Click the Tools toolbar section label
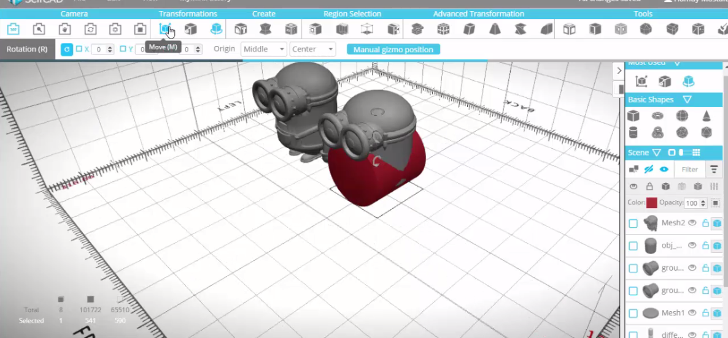Viewport: 728px width, 338px height. pyautogui.click(x=643, y=14)
